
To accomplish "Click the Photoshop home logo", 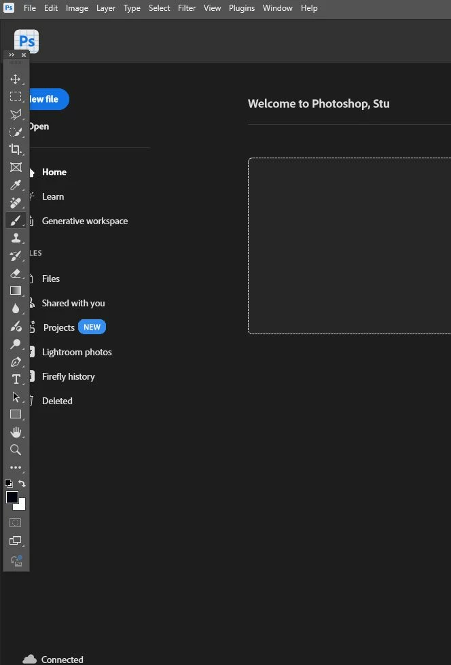I will (26, 41).
